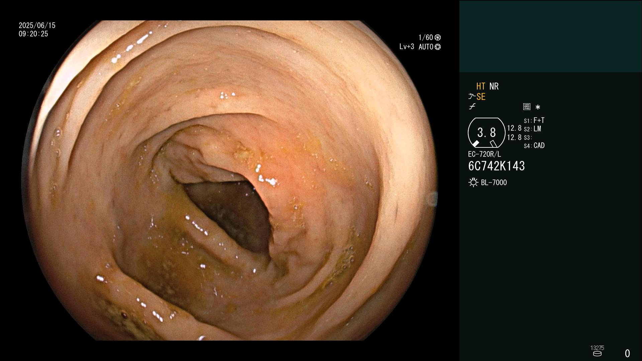Click the NR noise reduction indicator
This screenshot has width=642, height=361.
[494, 86]
